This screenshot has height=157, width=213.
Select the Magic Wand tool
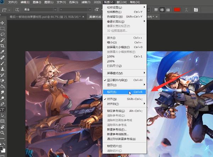(x=2, y=40)
